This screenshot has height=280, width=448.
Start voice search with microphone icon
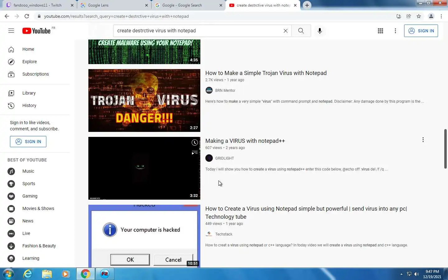[x=320, y=31]
